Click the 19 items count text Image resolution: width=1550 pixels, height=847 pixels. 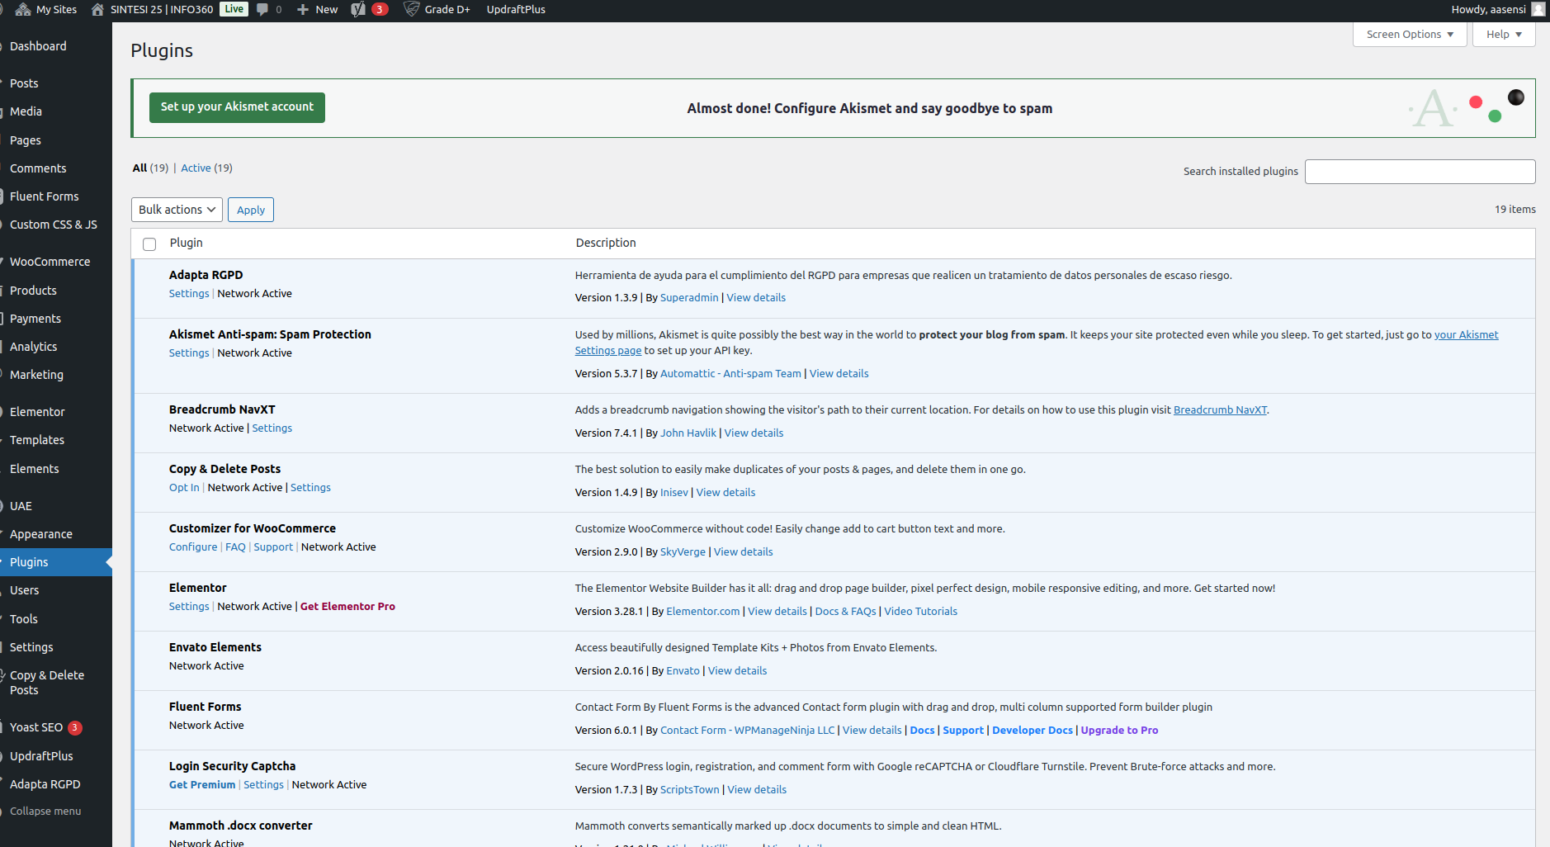click(x=1515, y=210)
